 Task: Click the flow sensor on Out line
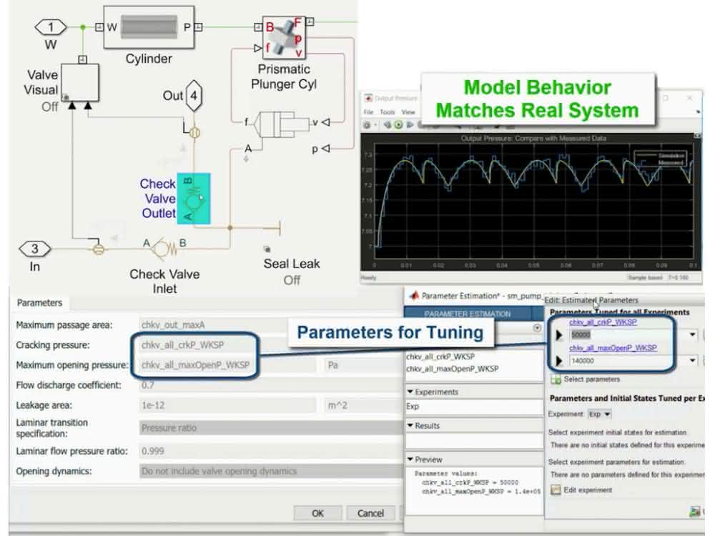point(194,132)
